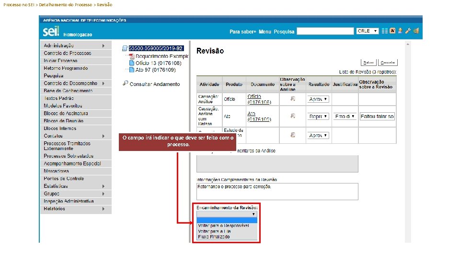Open Blocos de Assinatura menu item

[x=76, y=114]
